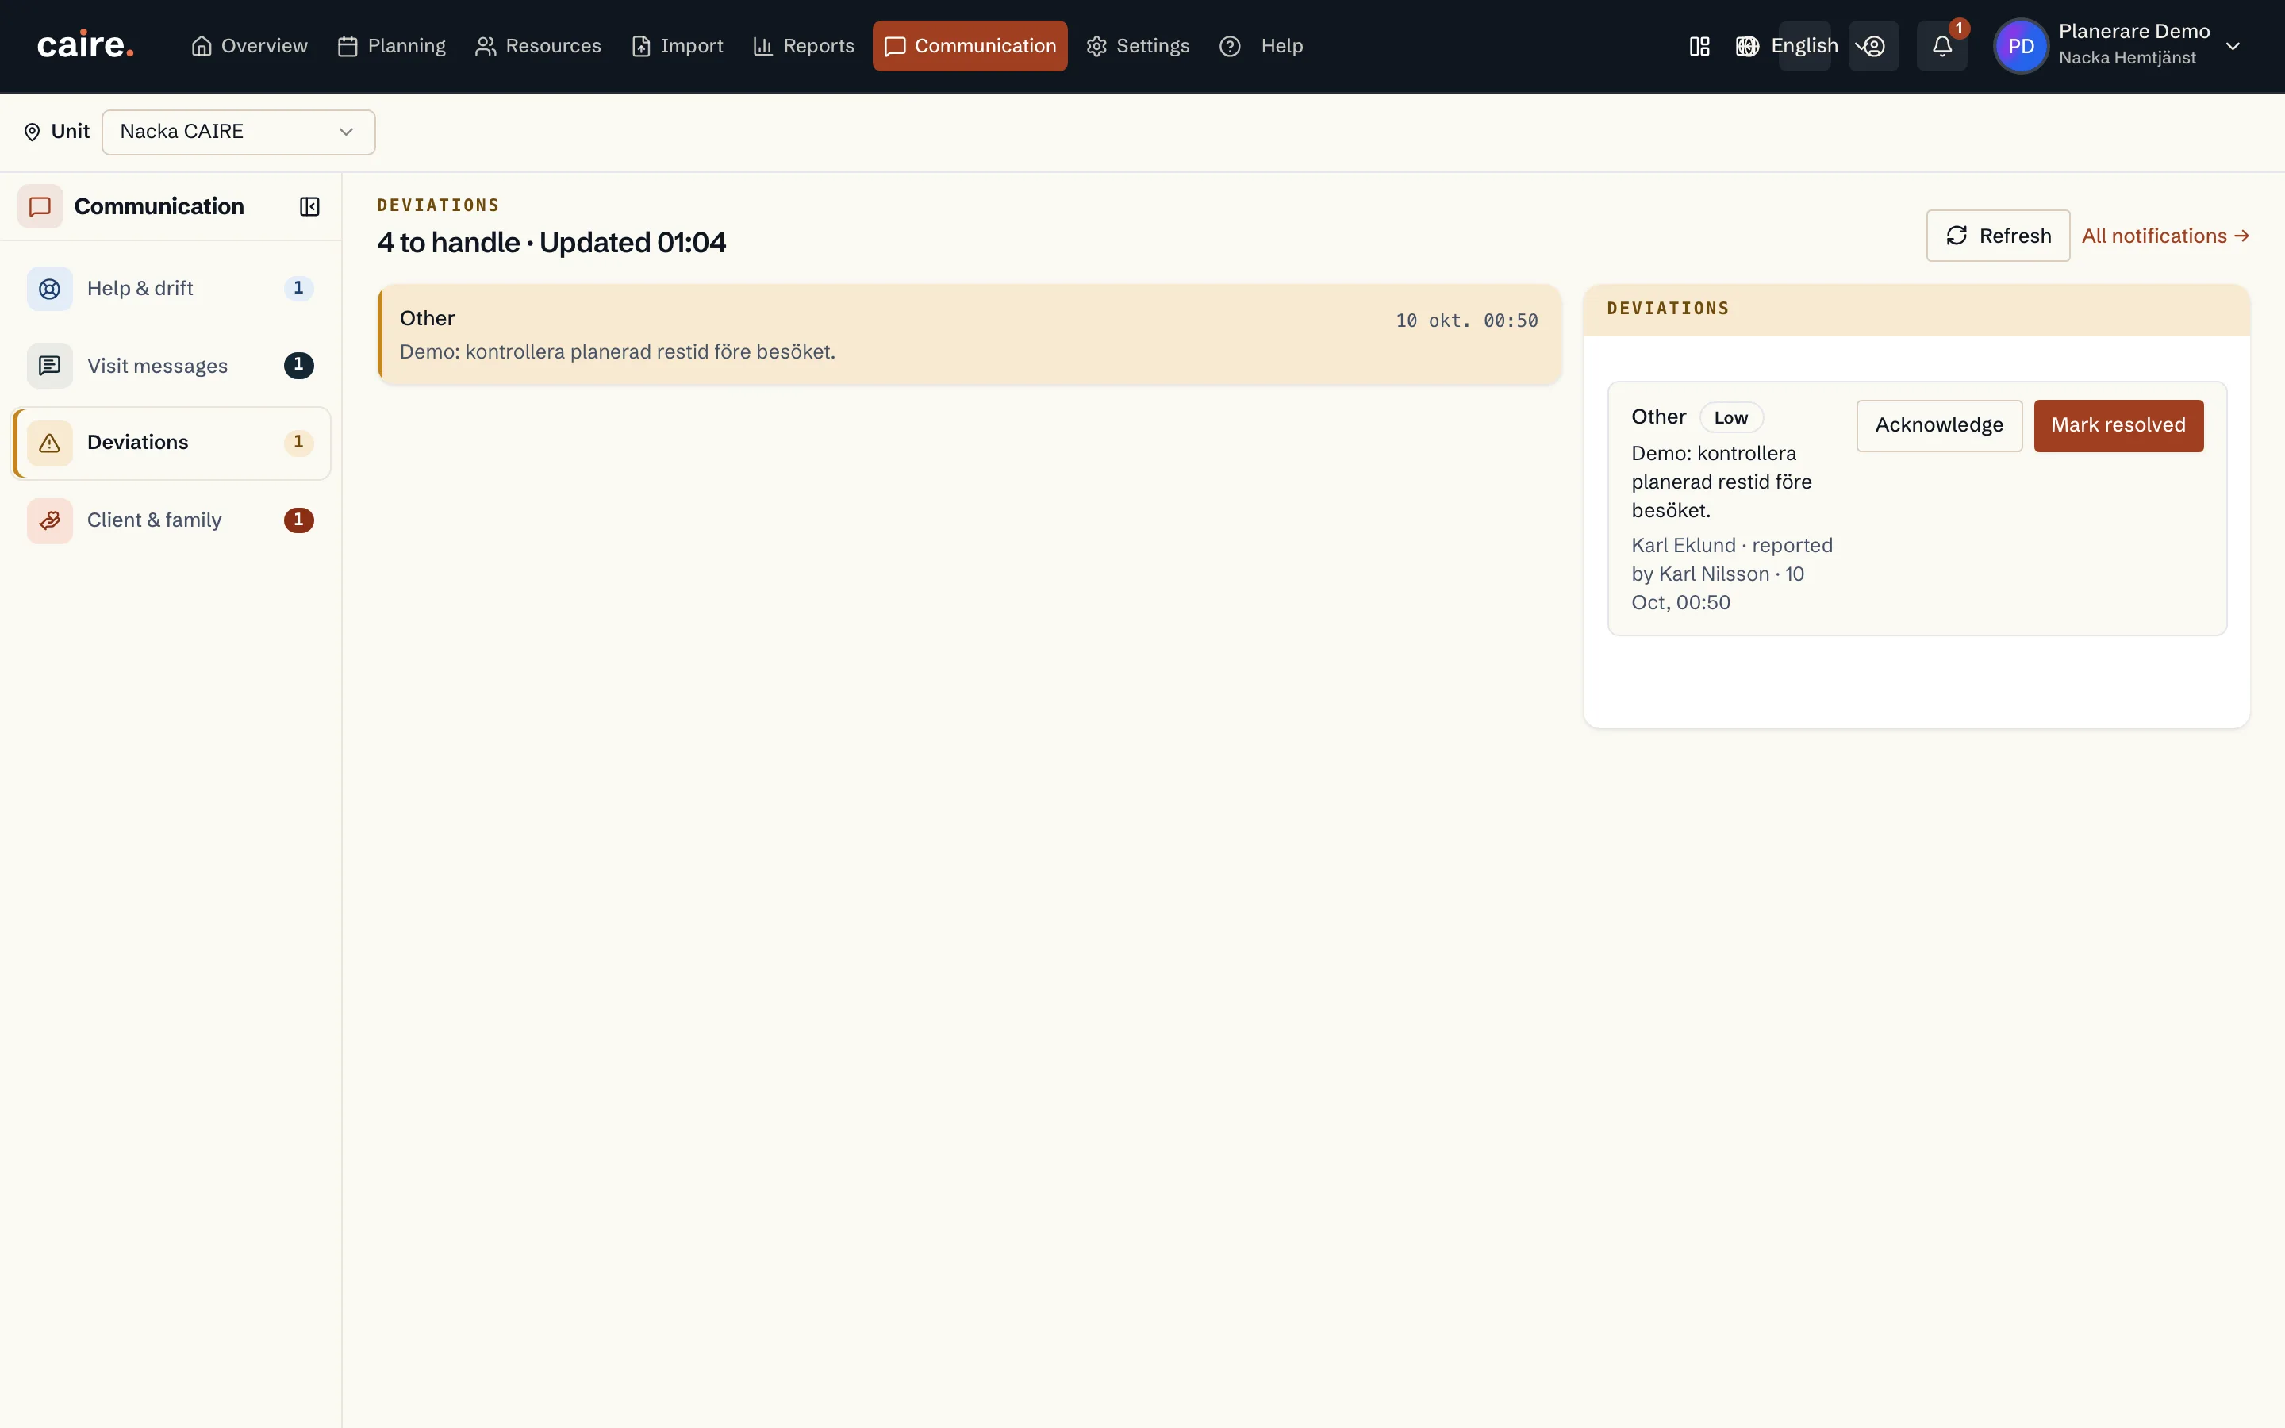Click the Unit location pin icon
The width and height of the screenshot is (2285, 1428).
(32, 131)
